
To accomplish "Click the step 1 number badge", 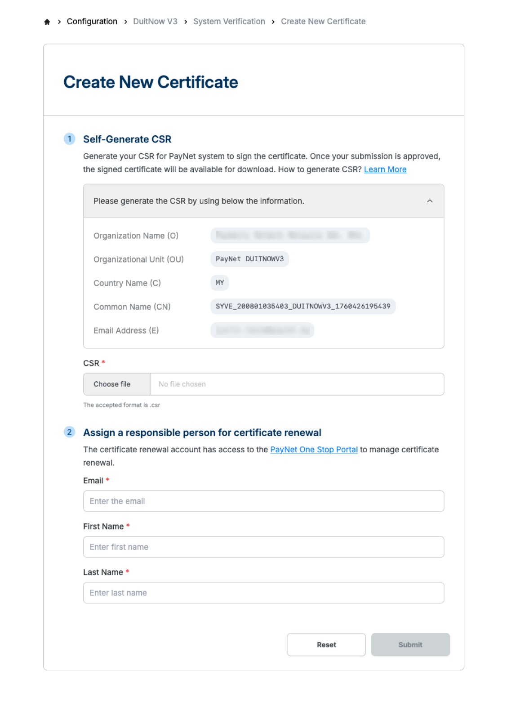I will (x=69, y=139).
